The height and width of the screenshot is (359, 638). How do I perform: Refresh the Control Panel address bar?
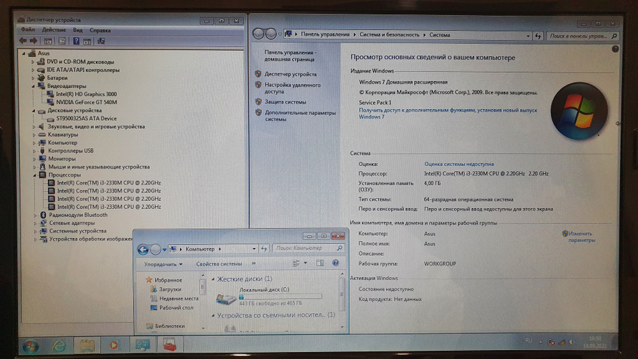click(538, 36)
